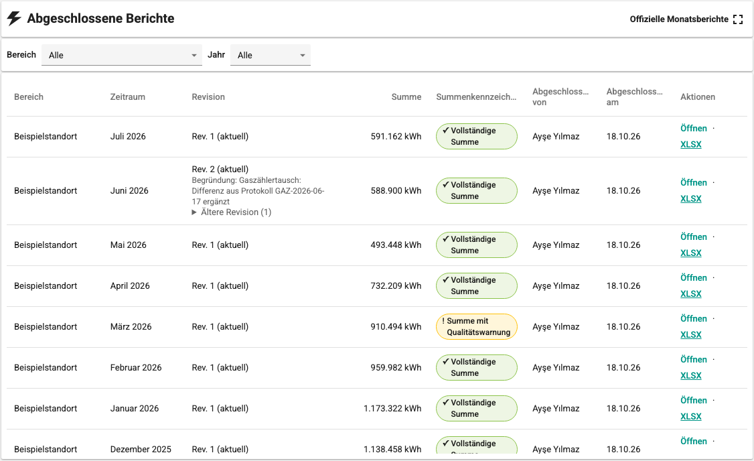Select the 1.173.322 kWh sum value
This screenshot has width=754, height=461.
tap(392, 409)
